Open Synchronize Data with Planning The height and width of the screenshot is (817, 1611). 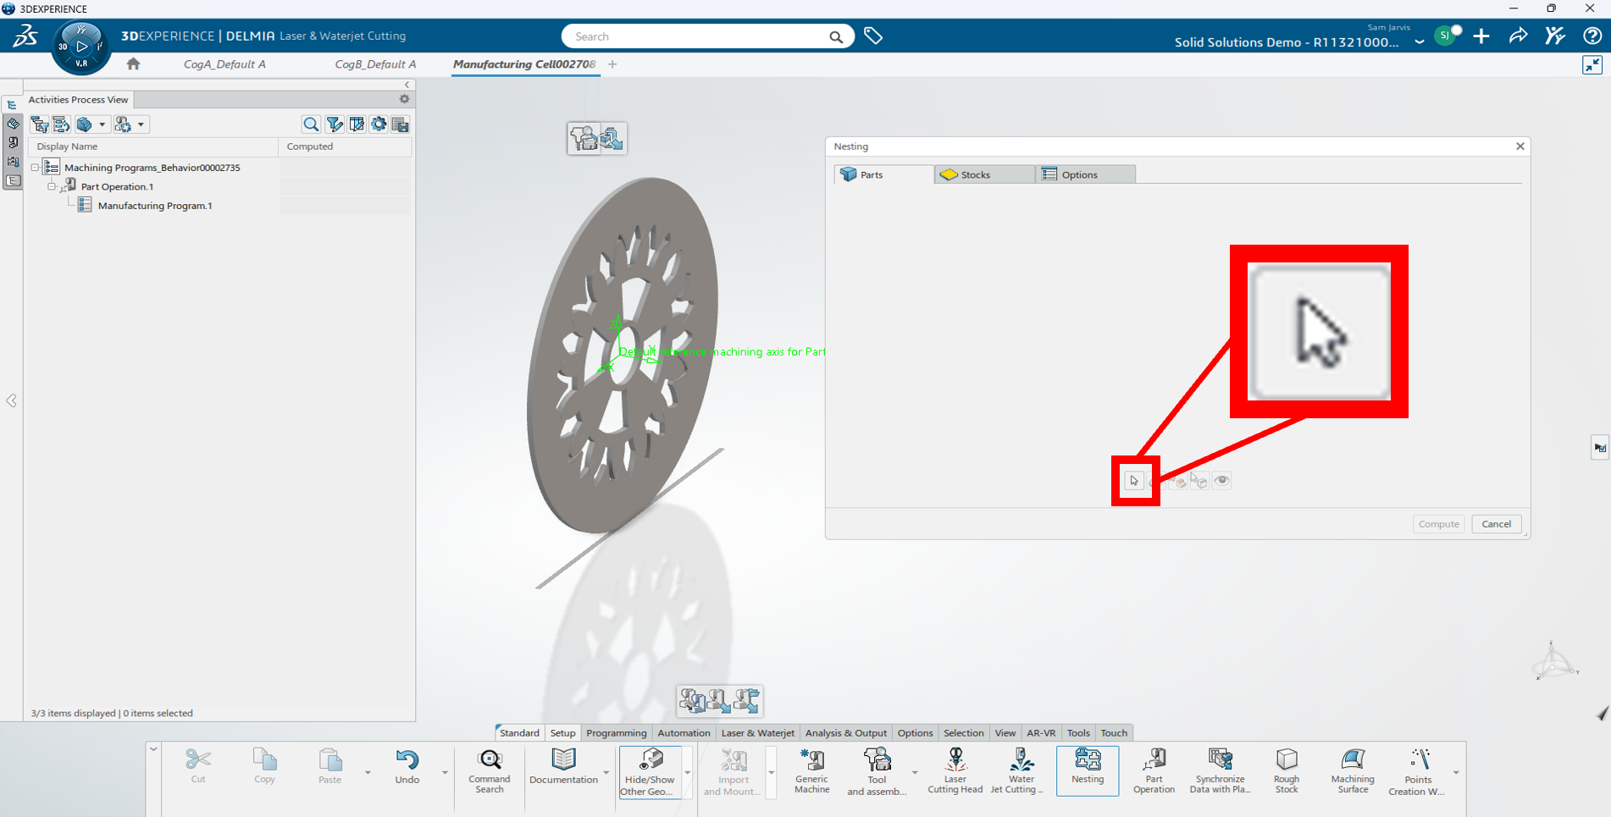pos(1220,770)
